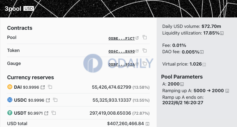Viewport: 237px width, 127px height.
Task: Select USD total value $407,260,466.84
Action: [x=125, y=124]
